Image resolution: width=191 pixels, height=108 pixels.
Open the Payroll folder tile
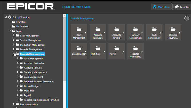tap(117, 51)
